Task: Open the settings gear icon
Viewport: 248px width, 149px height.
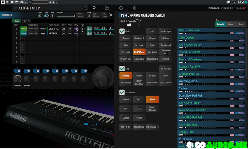Action: 135,8
